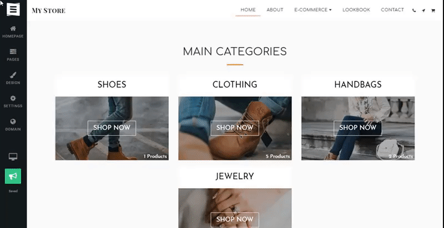Click Shop Now on Shoes category
This screenshot has height=228, width=444.
click(112, 128)
